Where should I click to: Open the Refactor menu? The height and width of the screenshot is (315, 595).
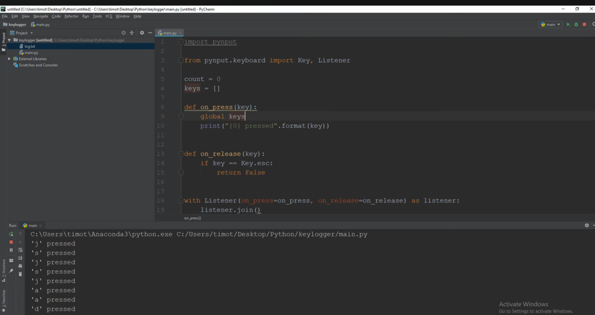pos(71,16)
